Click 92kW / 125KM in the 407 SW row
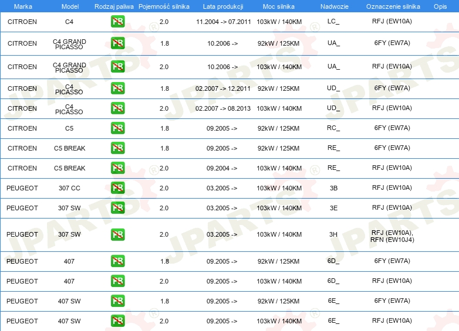This screenshot has width=459, height=331. click(x=278, y=301)
